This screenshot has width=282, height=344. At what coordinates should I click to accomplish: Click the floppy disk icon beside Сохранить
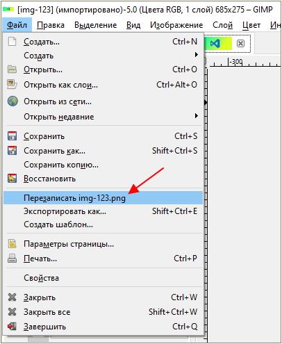[12, 136]
